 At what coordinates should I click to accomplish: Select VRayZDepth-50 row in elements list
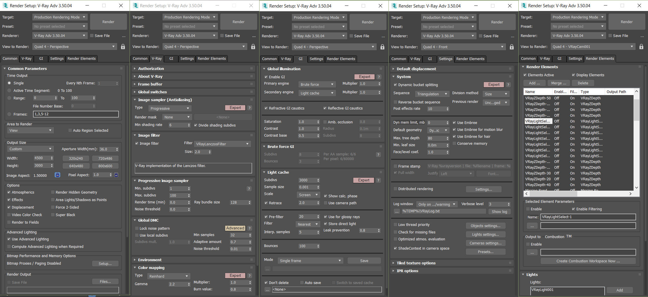coord(578,98)
